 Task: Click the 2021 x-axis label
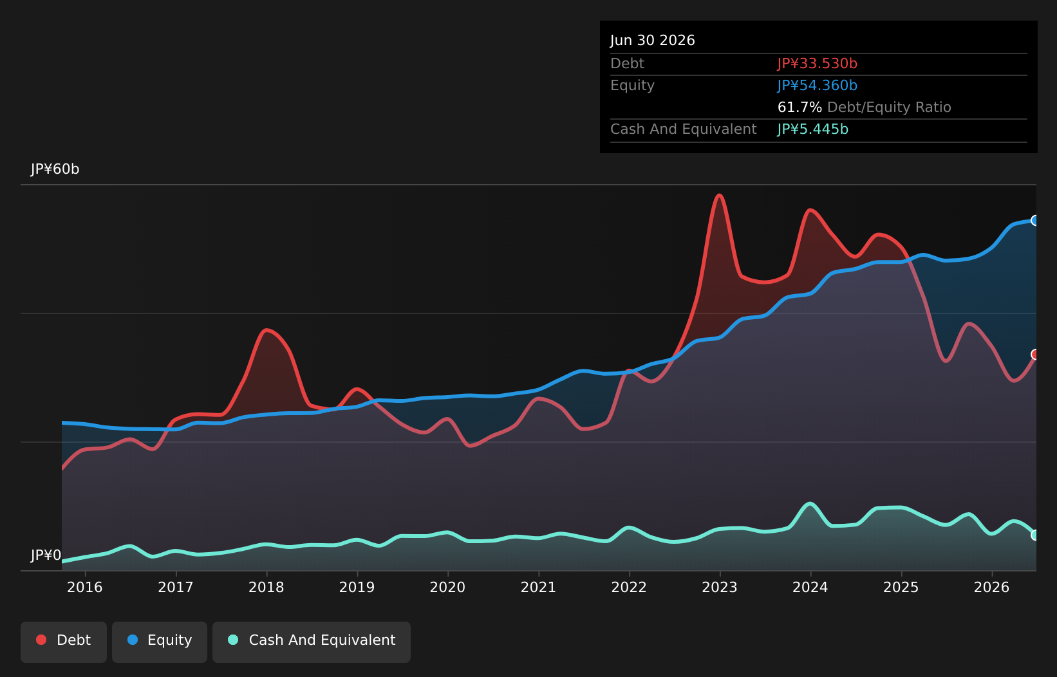(539, 588)
